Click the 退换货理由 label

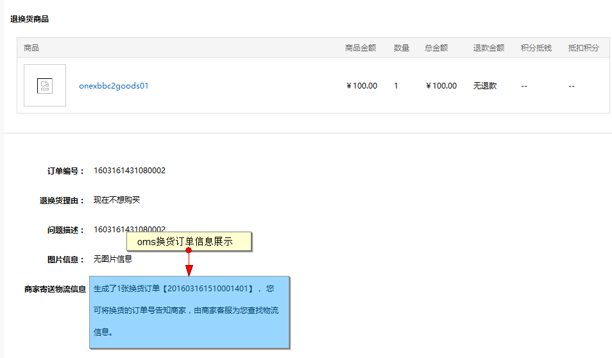click(62, 201)
